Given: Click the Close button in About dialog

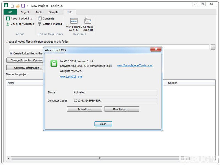Looking at the screenshot, I should 103,124.
